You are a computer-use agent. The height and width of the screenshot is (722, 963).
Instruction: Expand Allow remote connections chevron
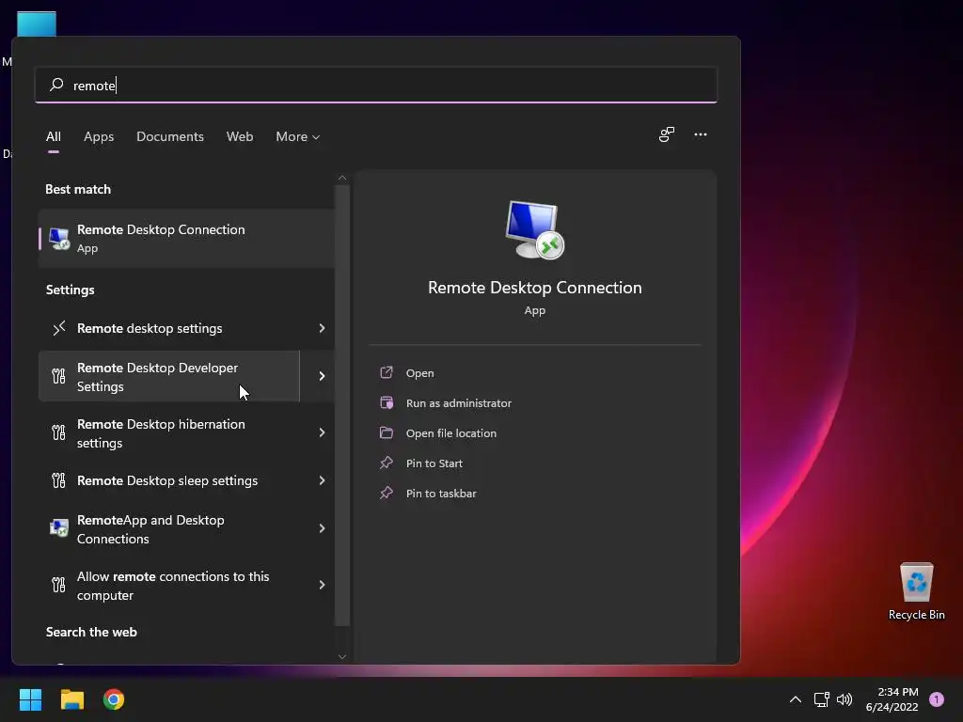322,585
